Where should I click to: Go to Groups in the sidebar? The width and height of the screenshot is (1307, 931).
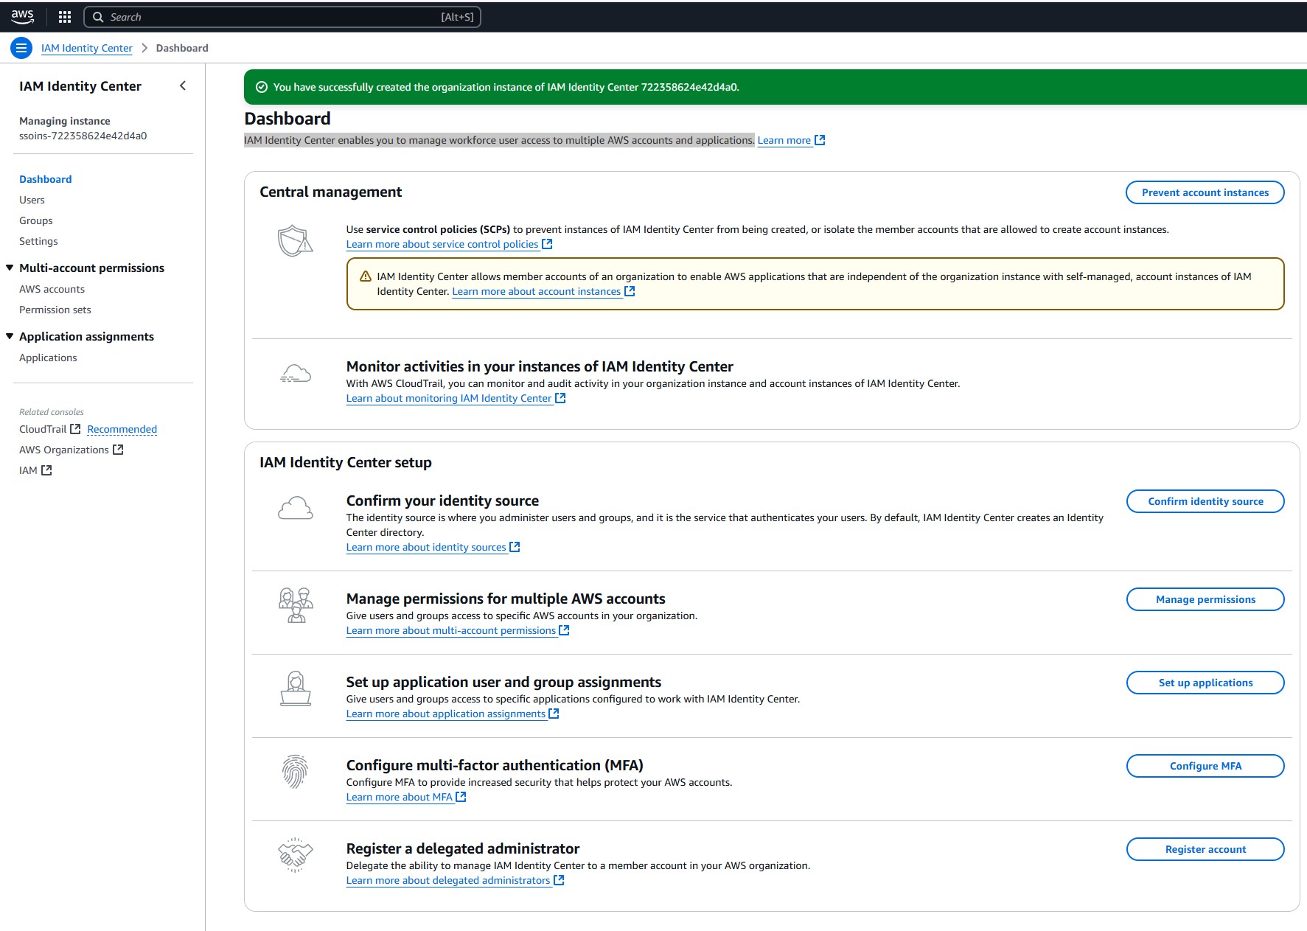click(36, 220)
